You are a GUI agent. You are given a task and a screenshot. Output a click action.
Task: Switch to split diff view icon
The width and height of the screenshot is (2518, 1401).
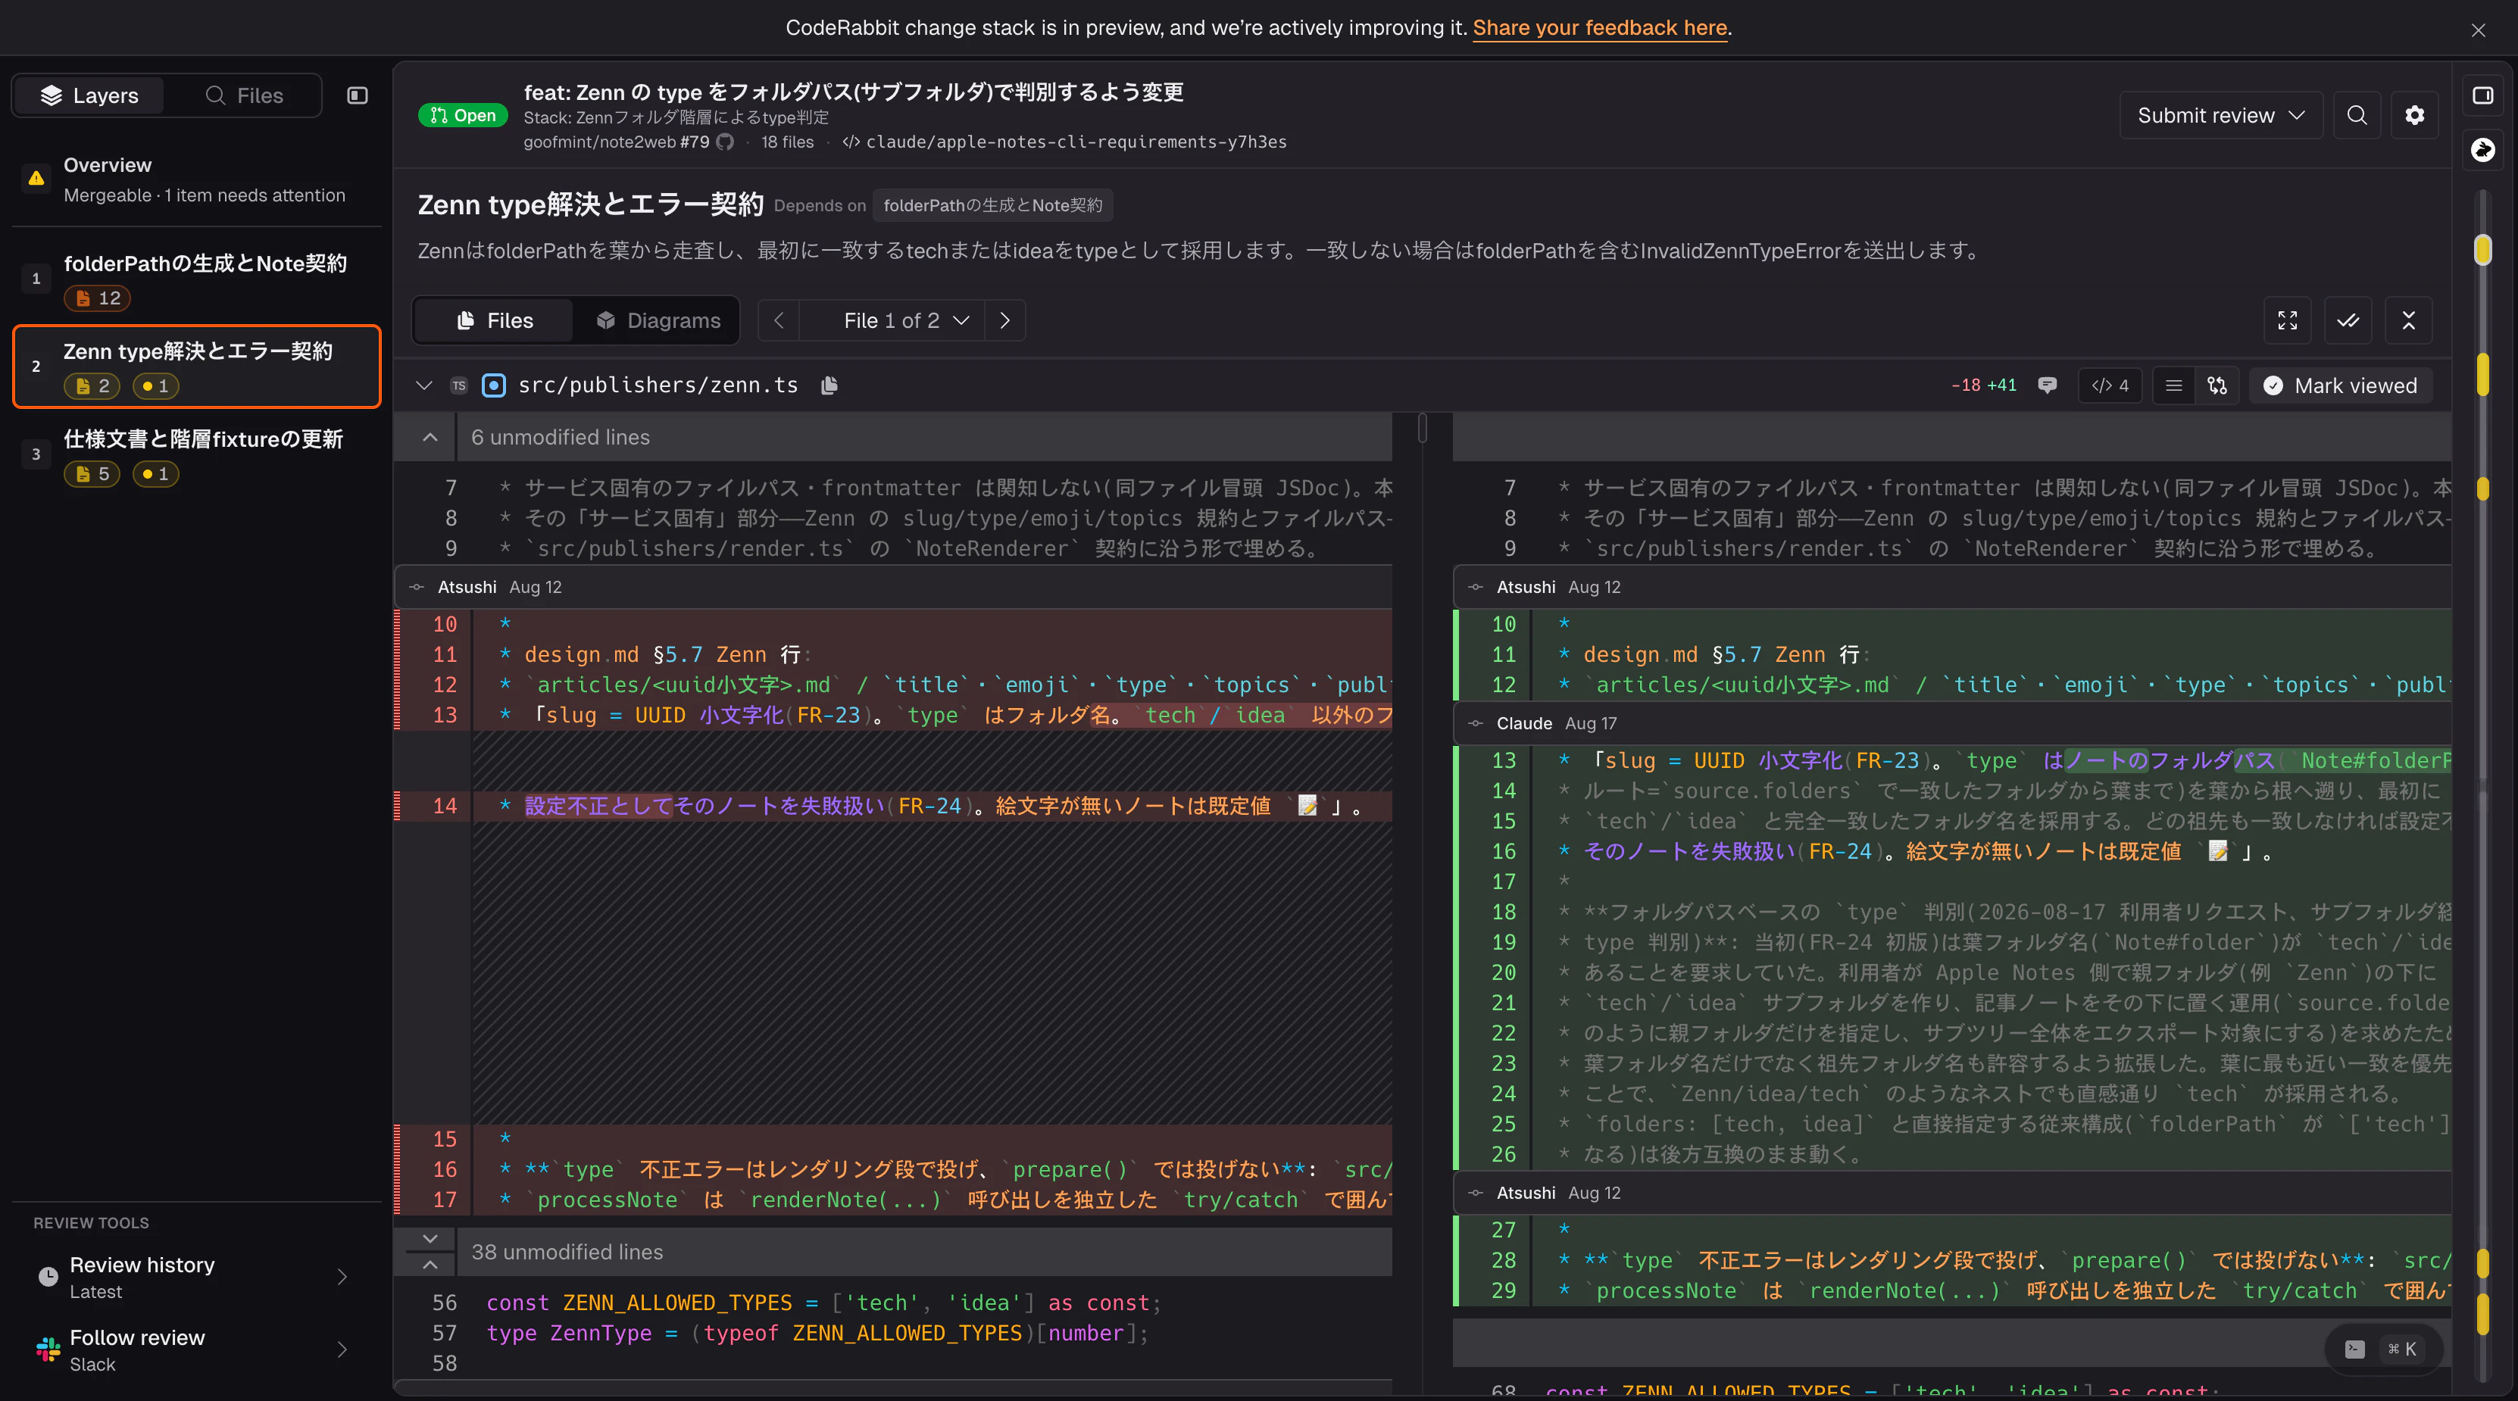(2217, 385)
